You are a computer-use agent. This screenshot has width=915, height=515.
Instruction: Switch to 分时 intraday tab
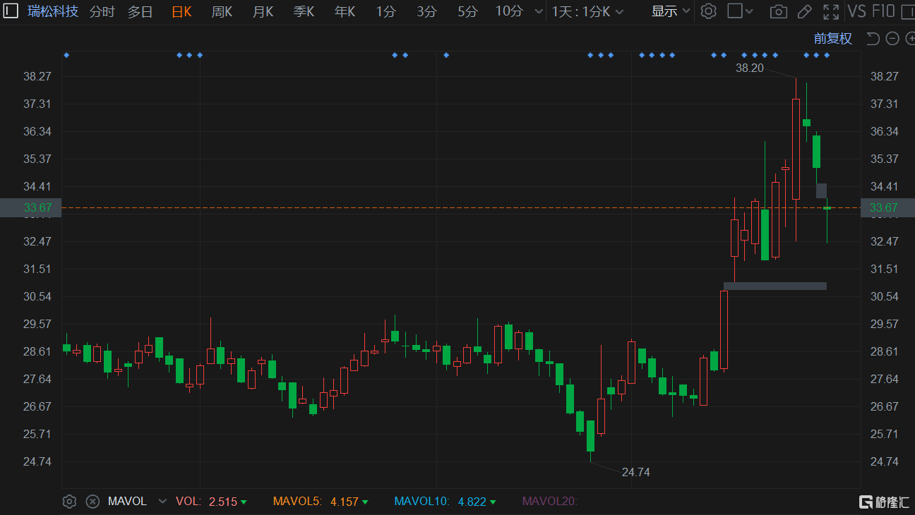tap(102, 12)
